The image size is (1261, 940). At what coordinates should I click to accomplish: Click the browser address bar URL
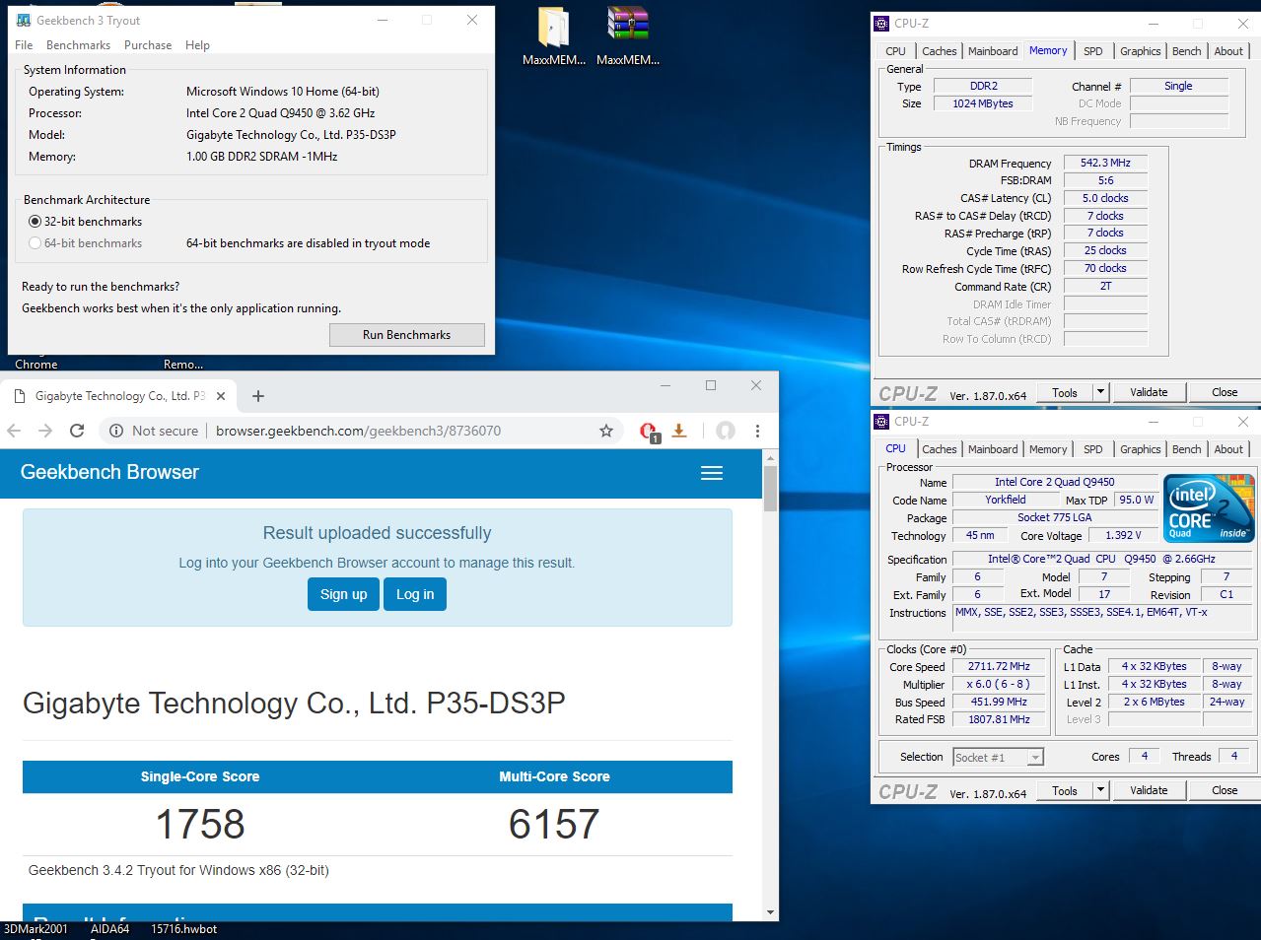click(358, 431)
